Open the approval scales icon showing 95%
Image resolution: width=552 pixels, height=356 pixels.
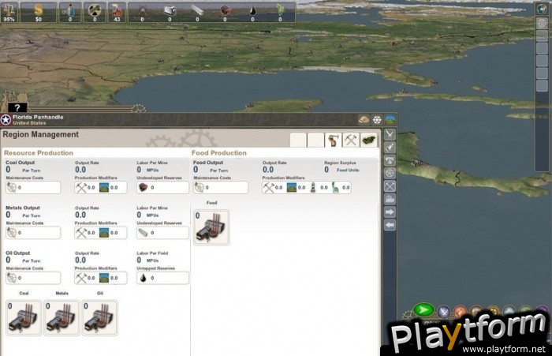click(x=9, y=9)
